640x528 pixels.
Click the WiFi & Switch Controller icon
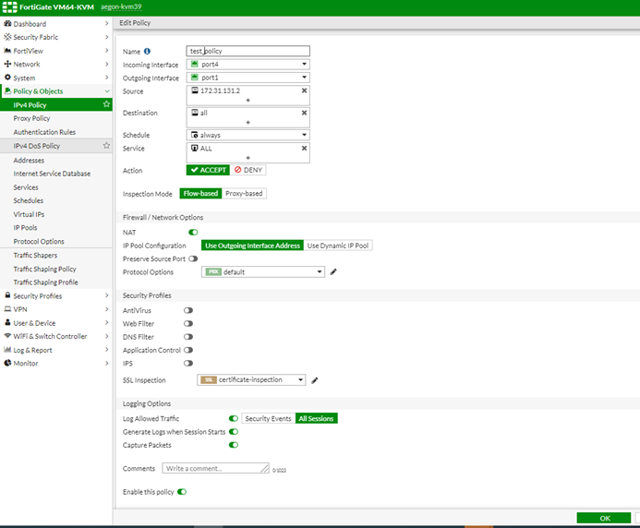7,336
